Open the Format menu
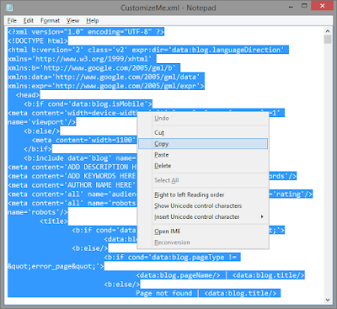Viewport: 337px width, 309px height. (x=50, y=20)
